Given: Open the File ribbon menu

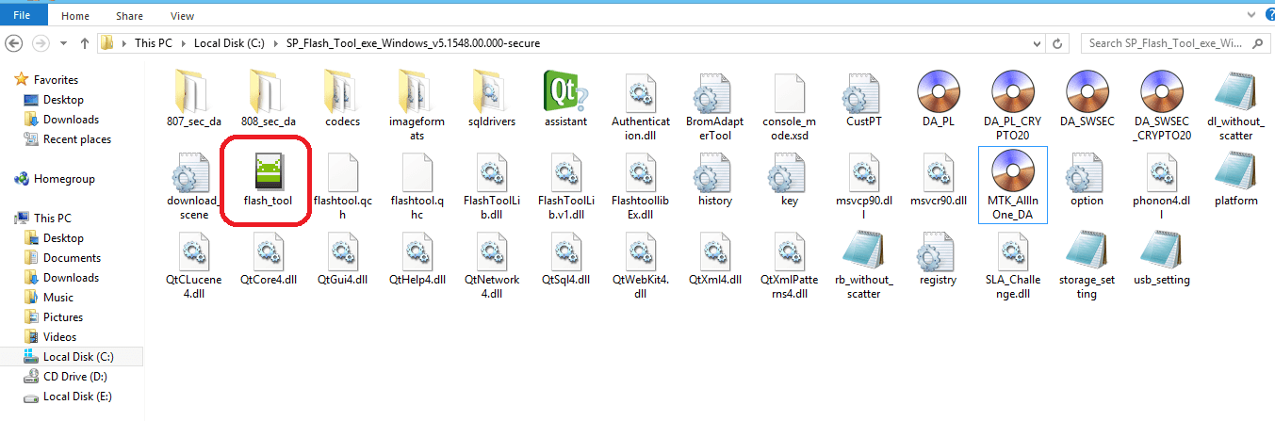Looking at the screenshot, I should point(25,16).
